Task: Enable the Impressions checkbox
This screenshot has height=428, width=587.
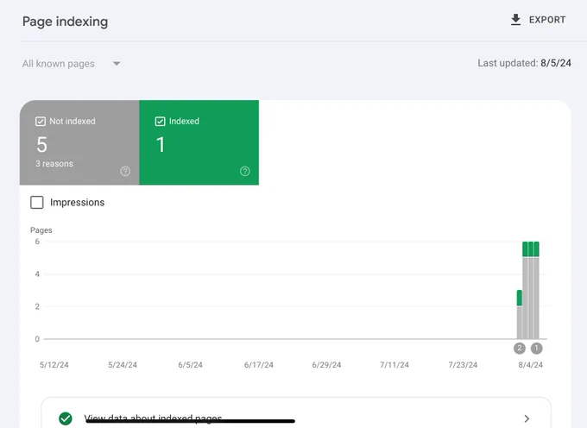Action: pos(36,203)
